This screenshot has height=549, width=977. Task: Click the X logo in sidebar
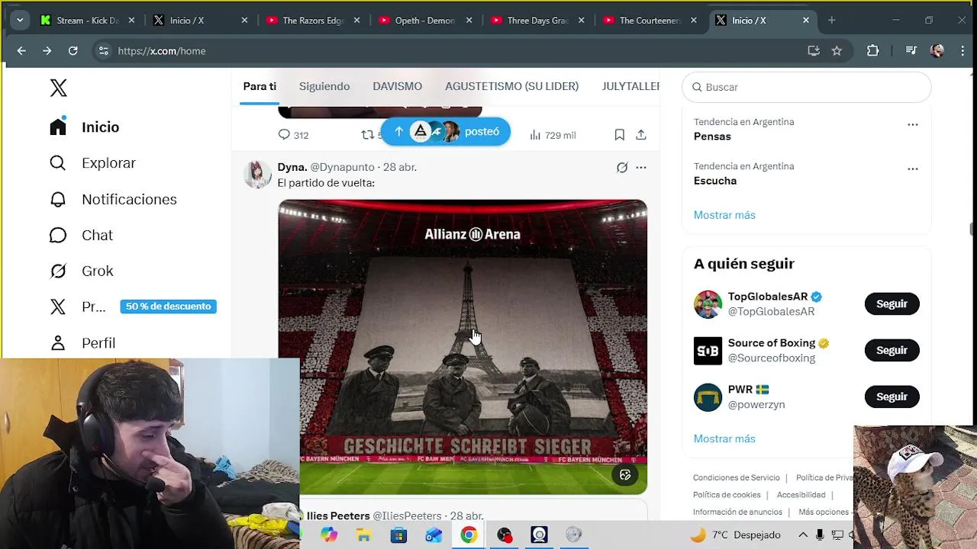coord(59,88)
